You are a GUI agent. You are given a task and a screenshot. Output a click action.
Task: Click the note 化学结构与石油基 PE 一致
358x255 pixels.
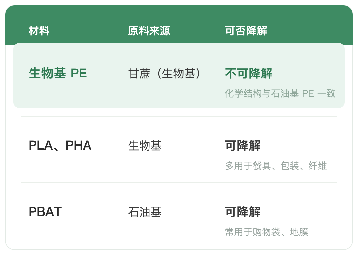pos(280,93)
